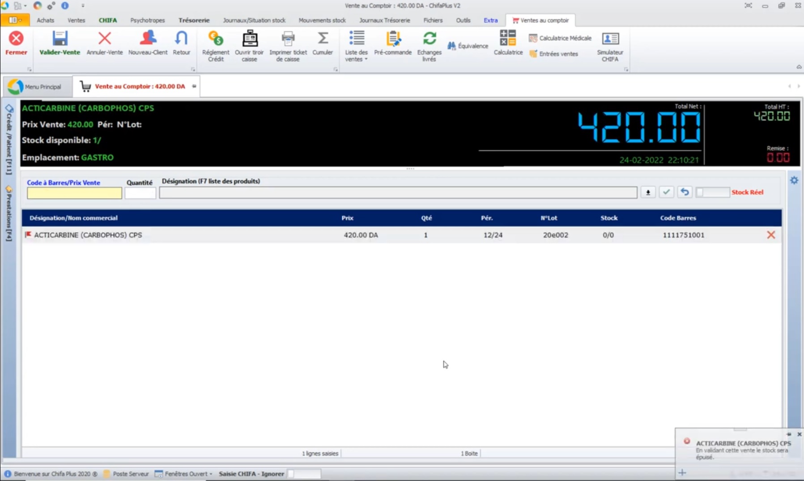Open the Trésorerie ribbon tab
804x481 pixels.
194,20
